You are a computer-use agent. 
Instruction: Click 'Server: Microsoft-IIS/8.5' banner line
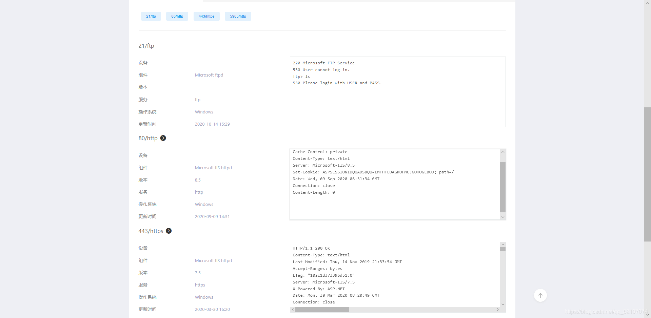point(324,165)
